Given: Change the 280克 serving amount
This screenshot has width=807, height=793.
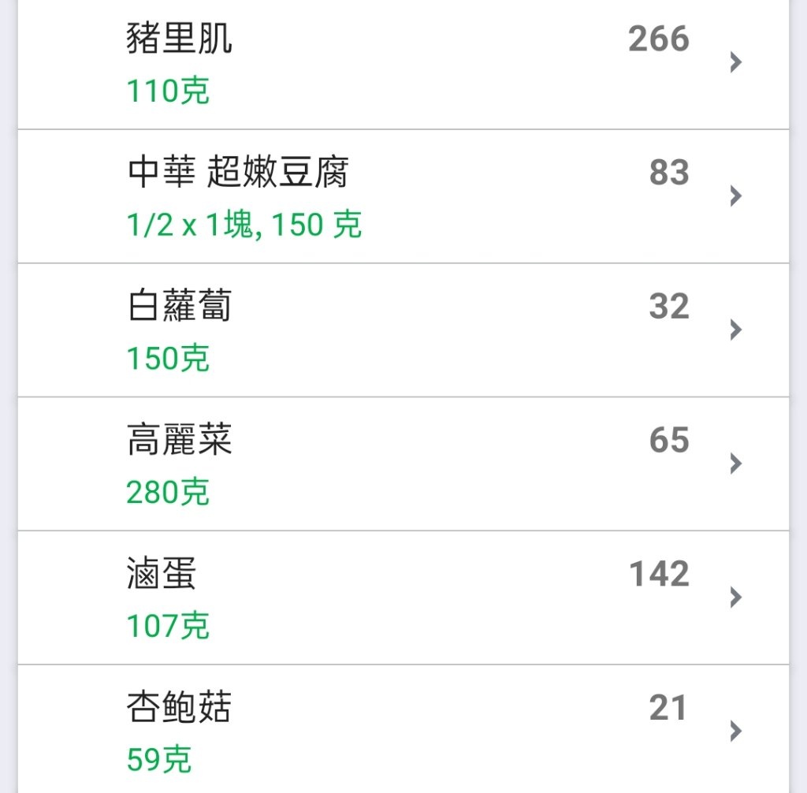Looking at the screenshot, I should 168,493.
